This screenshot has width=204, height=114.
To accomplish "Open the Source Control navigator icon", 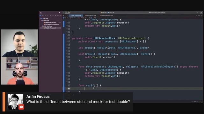I will (43, 16).
